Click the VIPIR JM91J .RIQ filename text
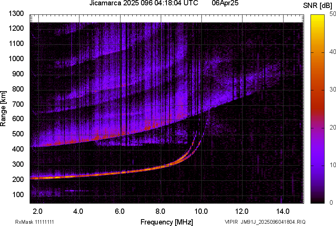The width and height of the screenshot is (336, 226). point(265,222)
